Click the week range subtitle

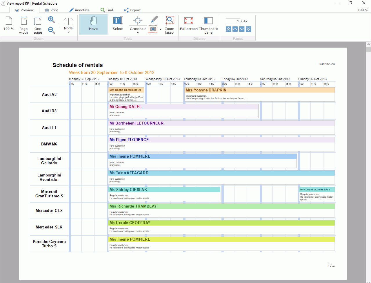112,73
